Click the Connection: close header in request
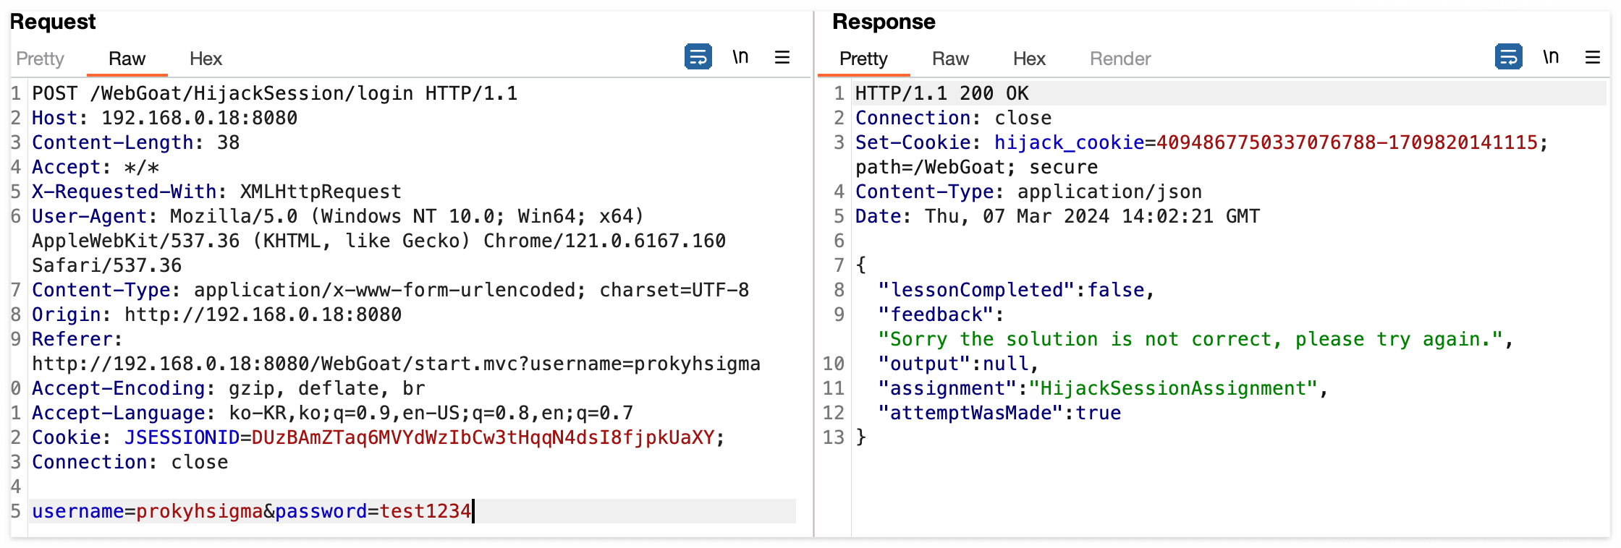Screen dimensions: 1621x548 pyautogui.click(x=130, y=462)
